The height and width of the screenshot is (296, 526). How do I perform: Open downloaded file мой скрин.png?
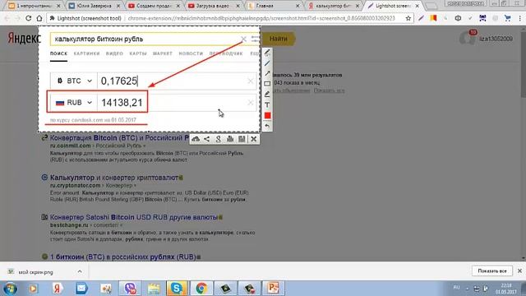pyautogui.click(x=36, y=272)
